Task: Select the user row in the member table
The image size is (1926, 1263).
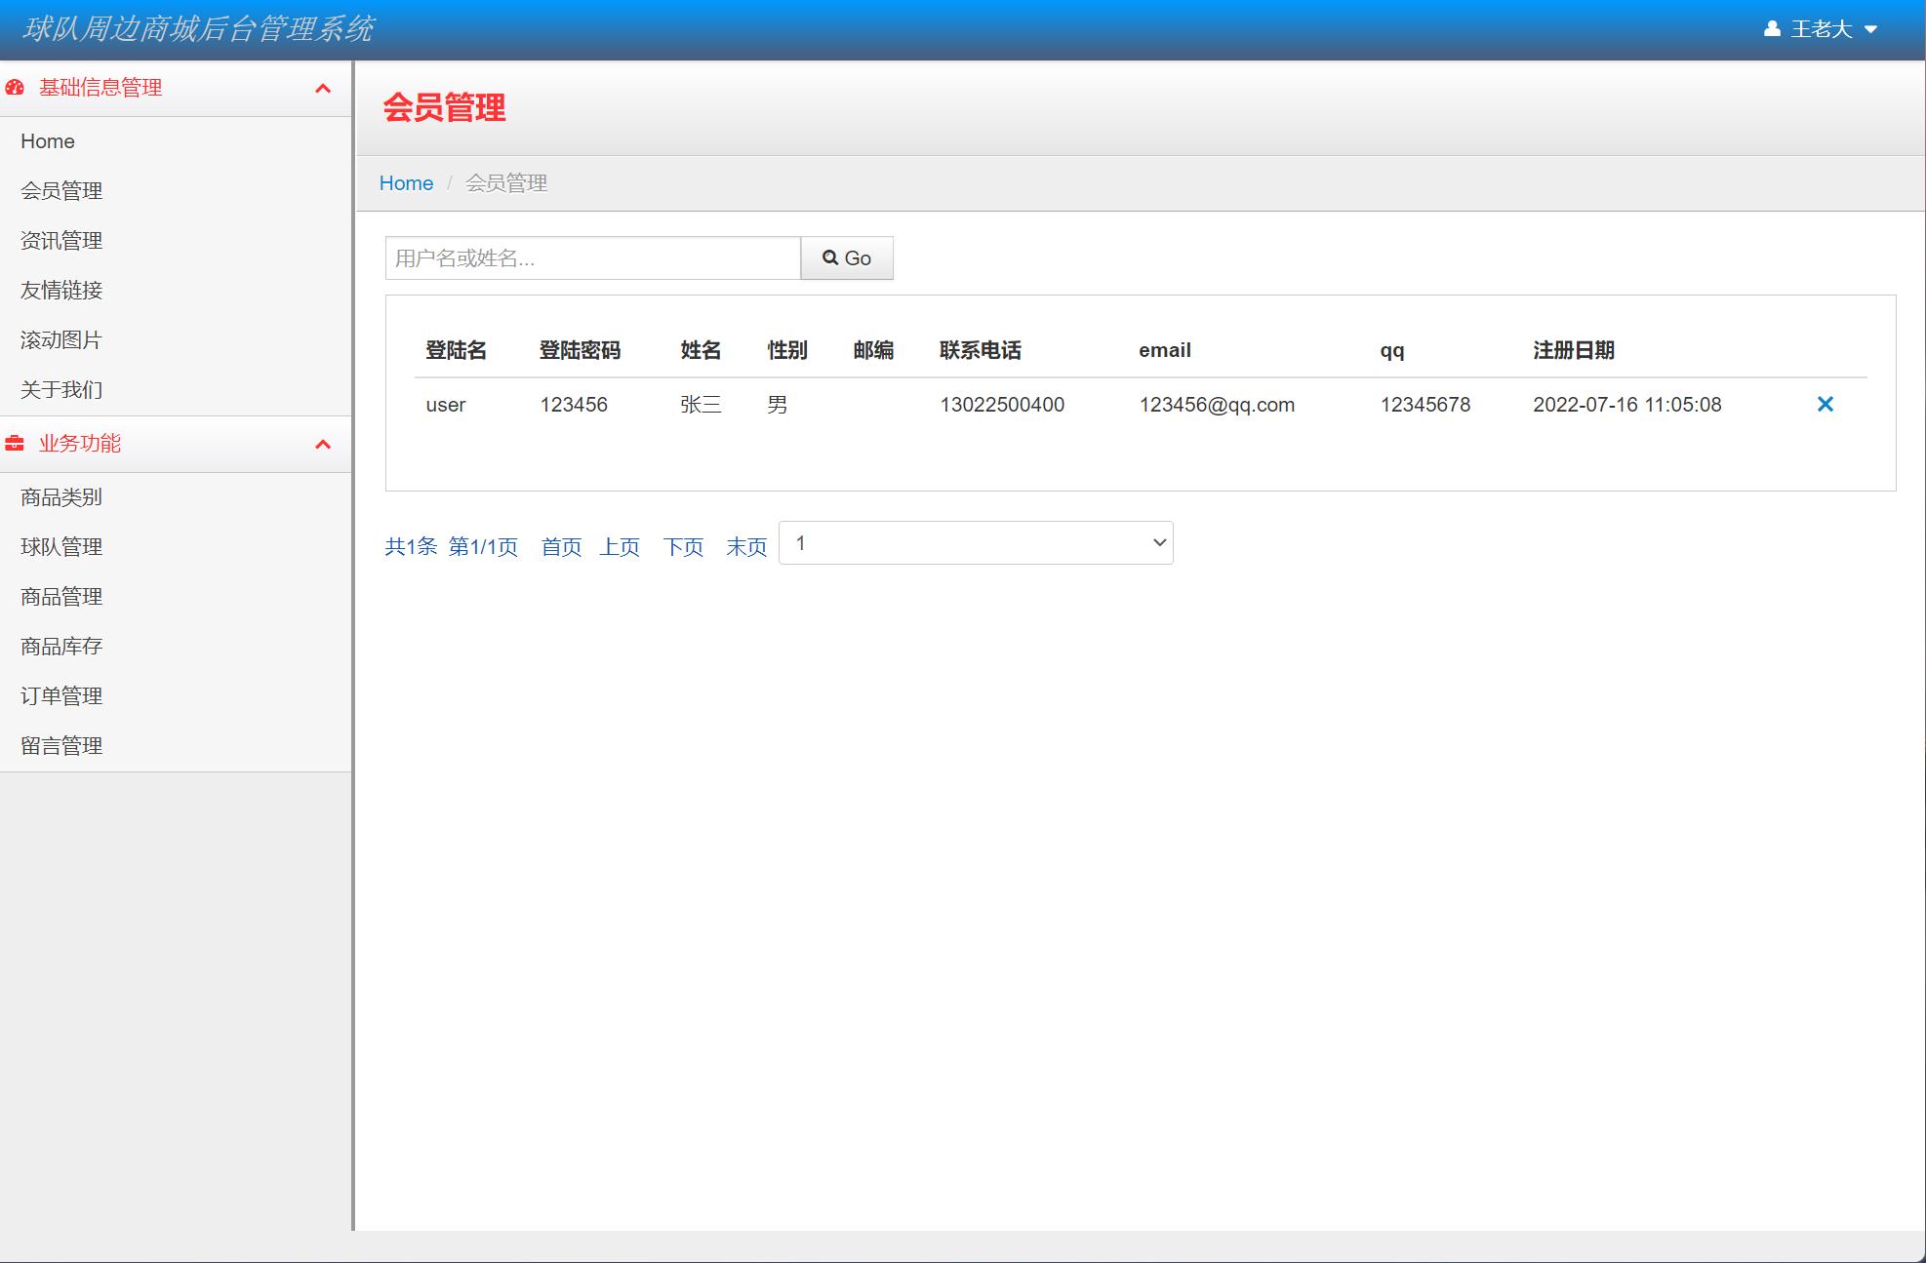Action: click(x=976, y=404)
